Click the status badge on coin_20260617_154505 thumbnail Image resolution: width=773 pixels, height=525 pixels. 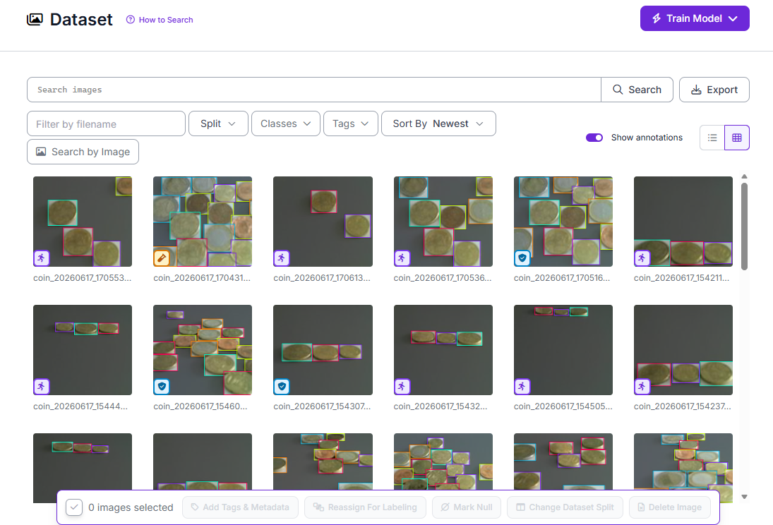[522, 387]
